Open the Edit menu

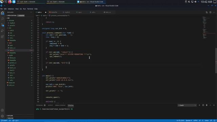(5, 9)
